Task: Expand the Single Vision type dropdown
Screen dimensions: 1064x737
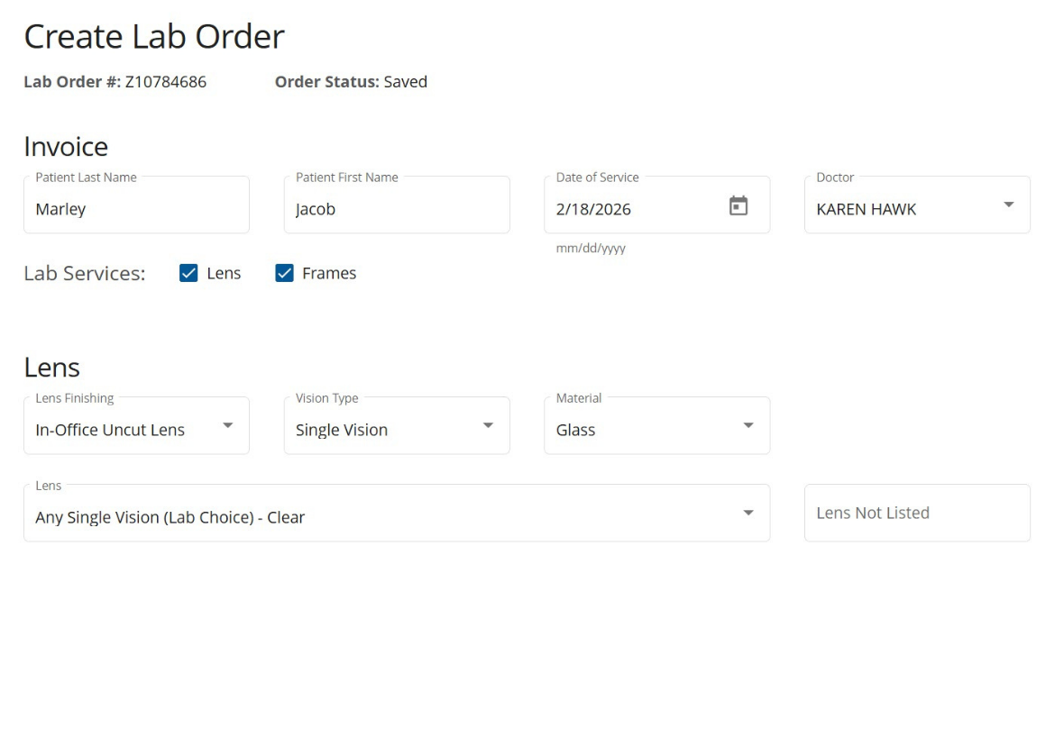Action: click(379, 430)
